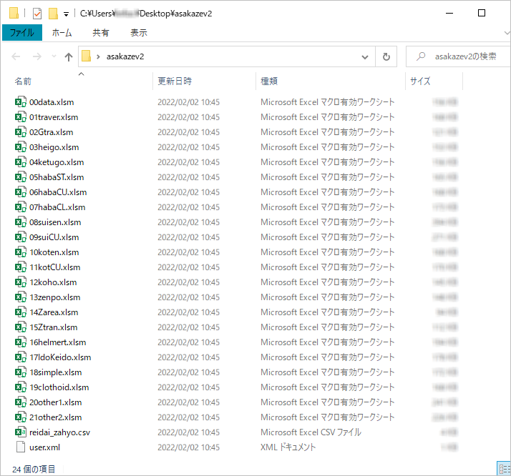The height and width of the screenshot is (476, 511).
Task: Sort files by サイズ column header
Action: pyautogui.click(x=420, y=81)
